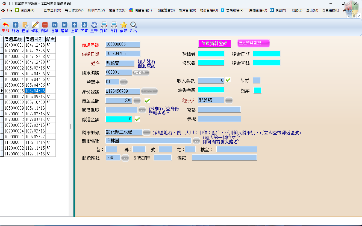Click the 列印 printer icon
The width and height of the screenshot is (362, 226).
pyautogui.click(x=104, y=25)
